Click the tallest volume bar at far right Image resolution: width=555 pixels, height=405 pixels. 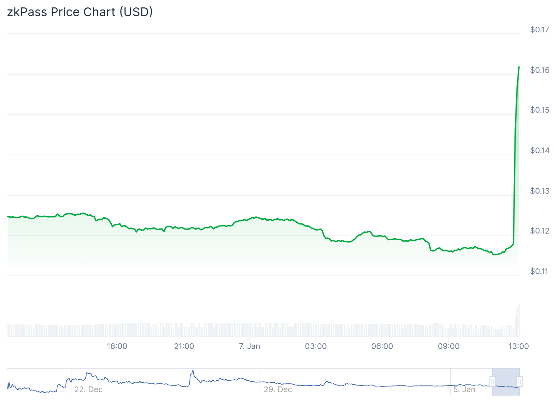[x=519, y=321]
